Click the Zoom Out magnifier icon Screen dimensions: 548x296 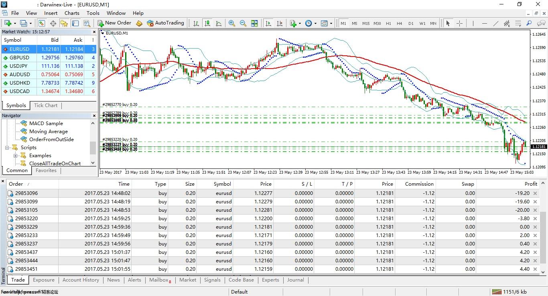tap(243, 23)
